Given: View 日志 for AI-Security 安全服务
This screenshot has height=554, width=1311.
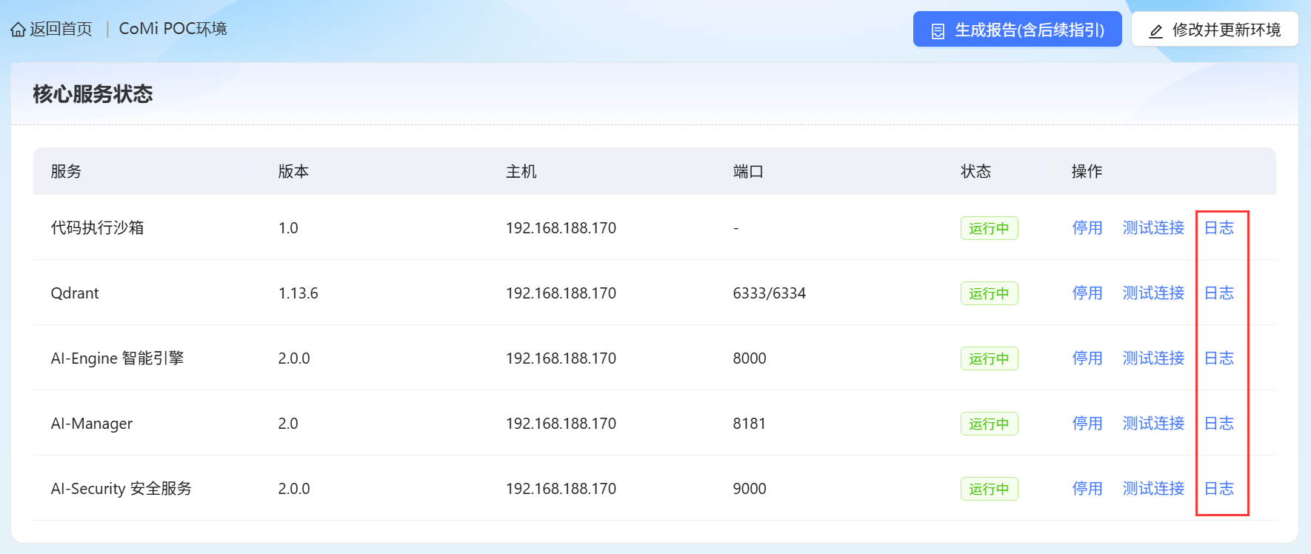Looking at the screenshot, I should [1218, 489].
